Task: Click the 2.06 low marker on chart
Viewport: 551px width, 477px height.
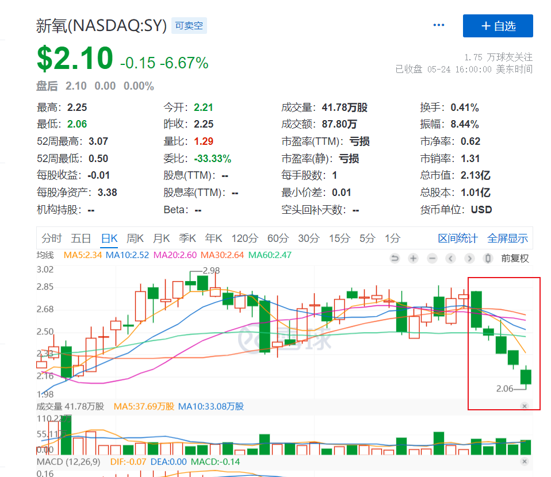Action: (x=504, y=389)
